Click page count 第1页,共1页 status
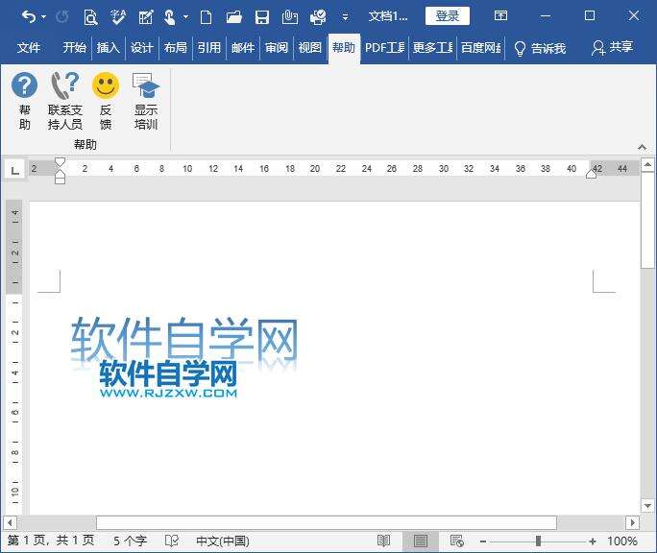The width and height of the screenshot is (657, 553). [x=51, y=541]
